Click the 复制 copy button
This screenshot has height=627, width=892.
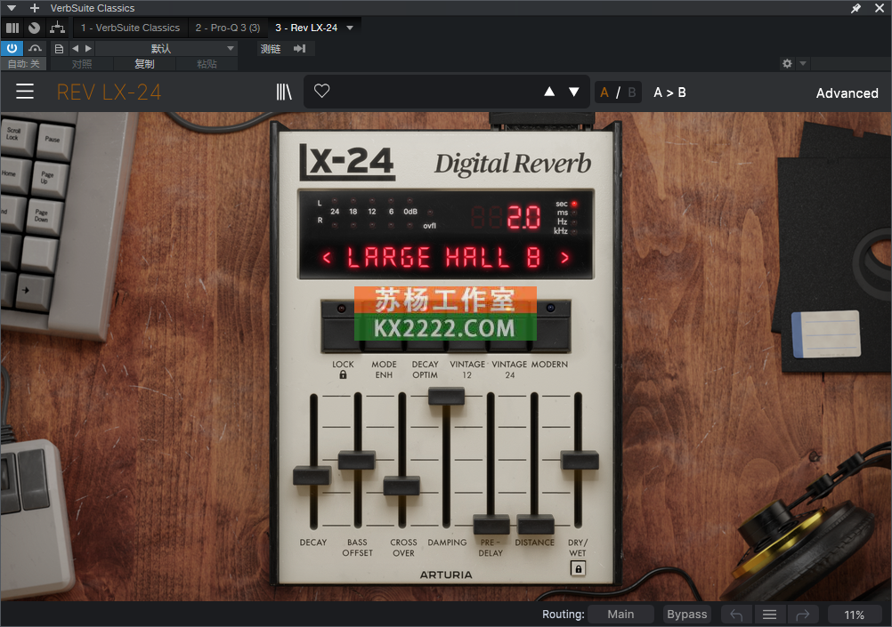tap(144, 64)
